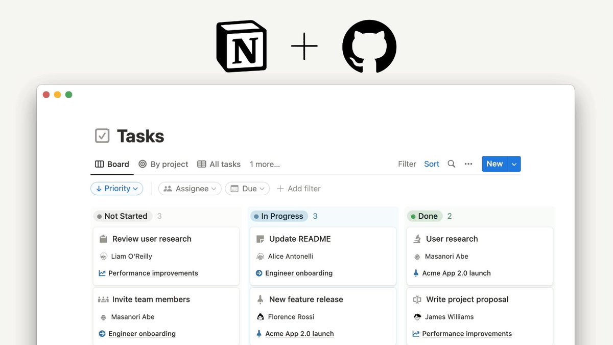The width and height of the screenshot is (613, 345).
Task: Click the clipboard icon on Review user research
Action: point(103,239)
